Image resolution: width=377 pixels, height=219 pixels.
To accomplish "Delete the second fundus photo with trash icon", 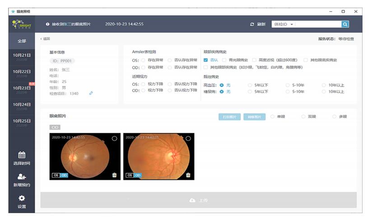I will (188, 175).
